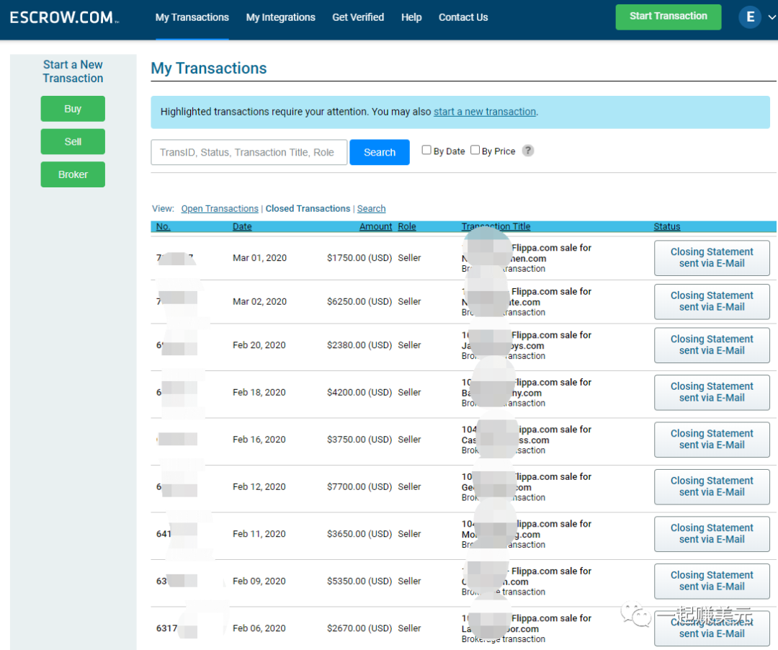Open Closing Statement for Feb 16, 2020 transaction
Image resolution: width=778 pixels, height=650 pixels.
712,440
